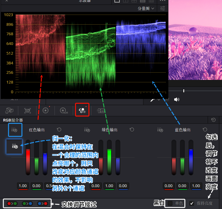Open the scope three-dots options menu
Image resolution: width=222 pixels, height=209 pixels.
(163, 1)
